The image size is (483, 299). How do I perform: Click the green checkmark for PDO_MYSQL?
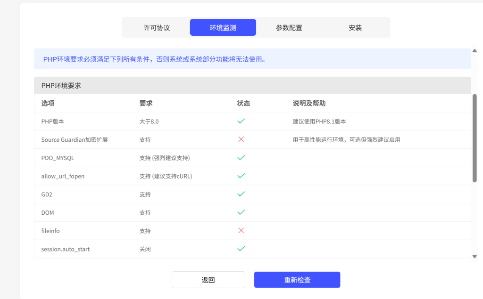point(241,158)
